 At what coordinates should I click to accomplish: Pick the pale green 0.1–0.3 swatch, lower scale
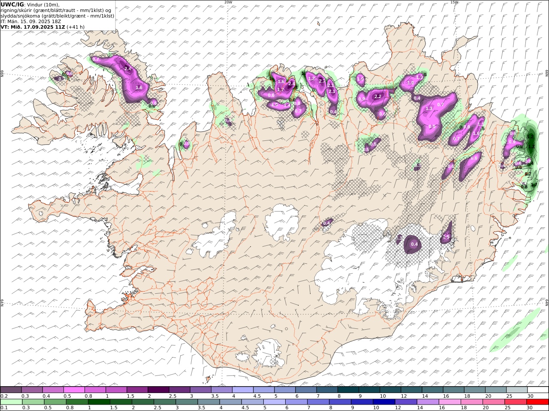11,402
